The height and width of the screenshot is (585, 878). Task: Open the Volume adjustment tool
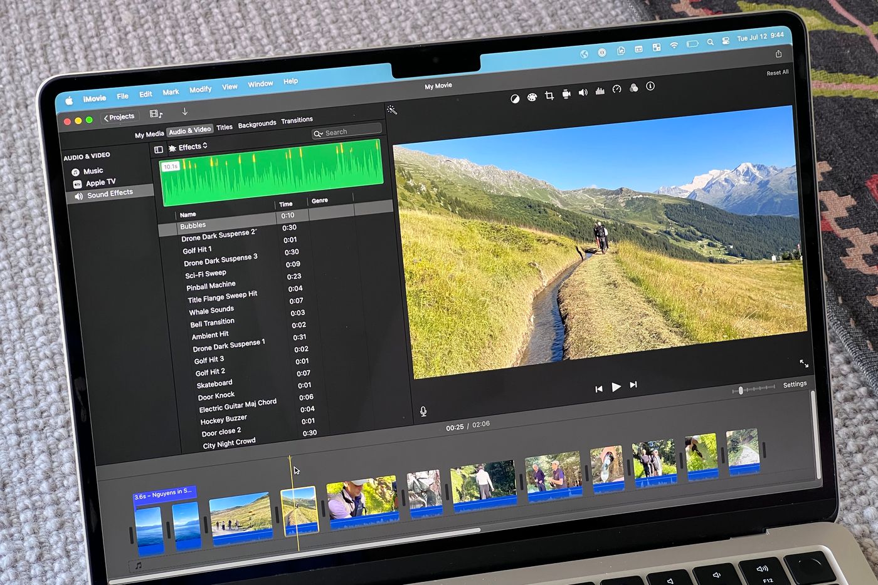point(583,92)
